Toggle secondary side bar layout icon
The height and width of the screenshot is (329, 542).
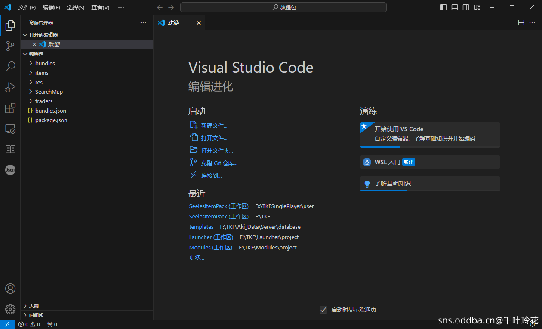(x=466, y=7)
